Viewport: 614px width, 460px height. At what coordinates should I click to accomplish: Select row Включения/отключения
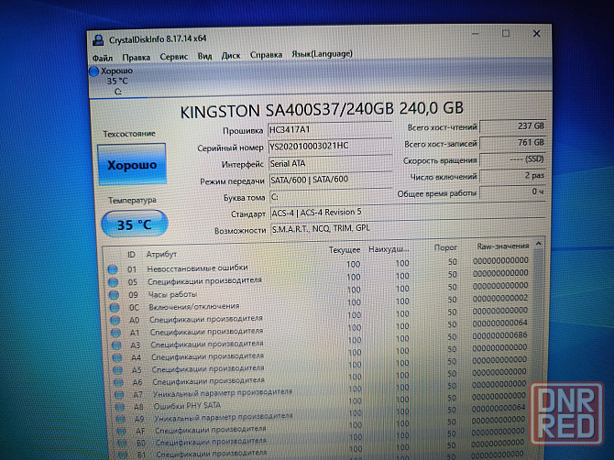click(319, 303)
